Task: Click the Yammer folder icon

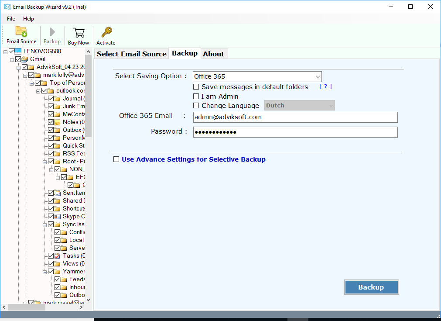Action: [57, 272]
